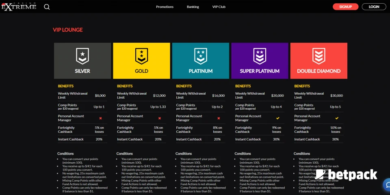
Task: Select the SUPER PLATINUM tier title
Action: (x=260, y=71)
